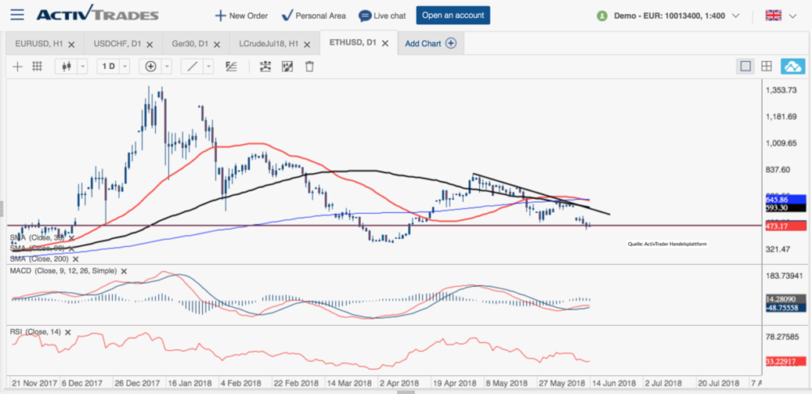The image size is (812, 394).
Task: Switch to the LCrudeJul18, H1 tab
Action: pyautogui.click(x=269, y=44)
